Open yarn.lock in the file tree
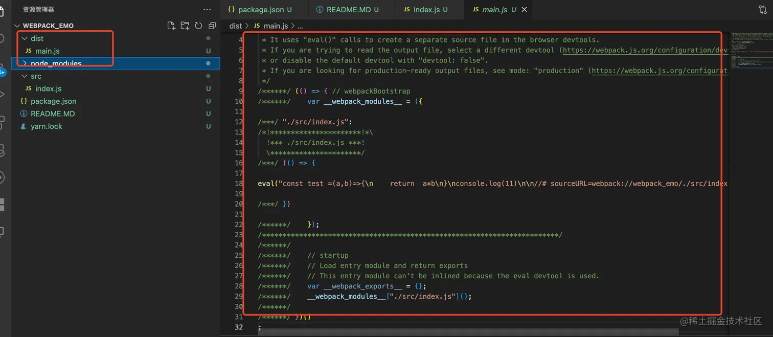773x337 pixels. tap(47, 126)
